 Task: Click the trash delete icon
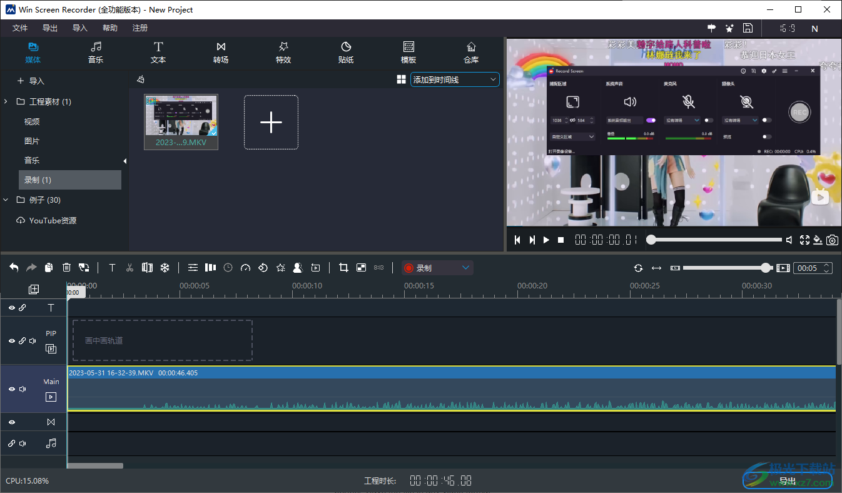(66, 268)
